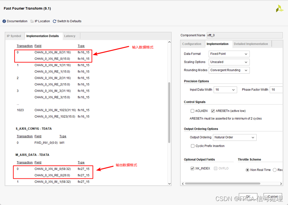Click CHAN_0_XN_IM_1(58:32) output field
Image resolution: width=288 pixels, height=205 pixels.
pos(53,182)
